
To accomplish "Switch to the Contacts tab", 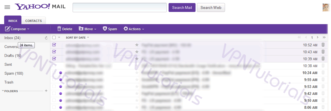I will click(33, 21).
